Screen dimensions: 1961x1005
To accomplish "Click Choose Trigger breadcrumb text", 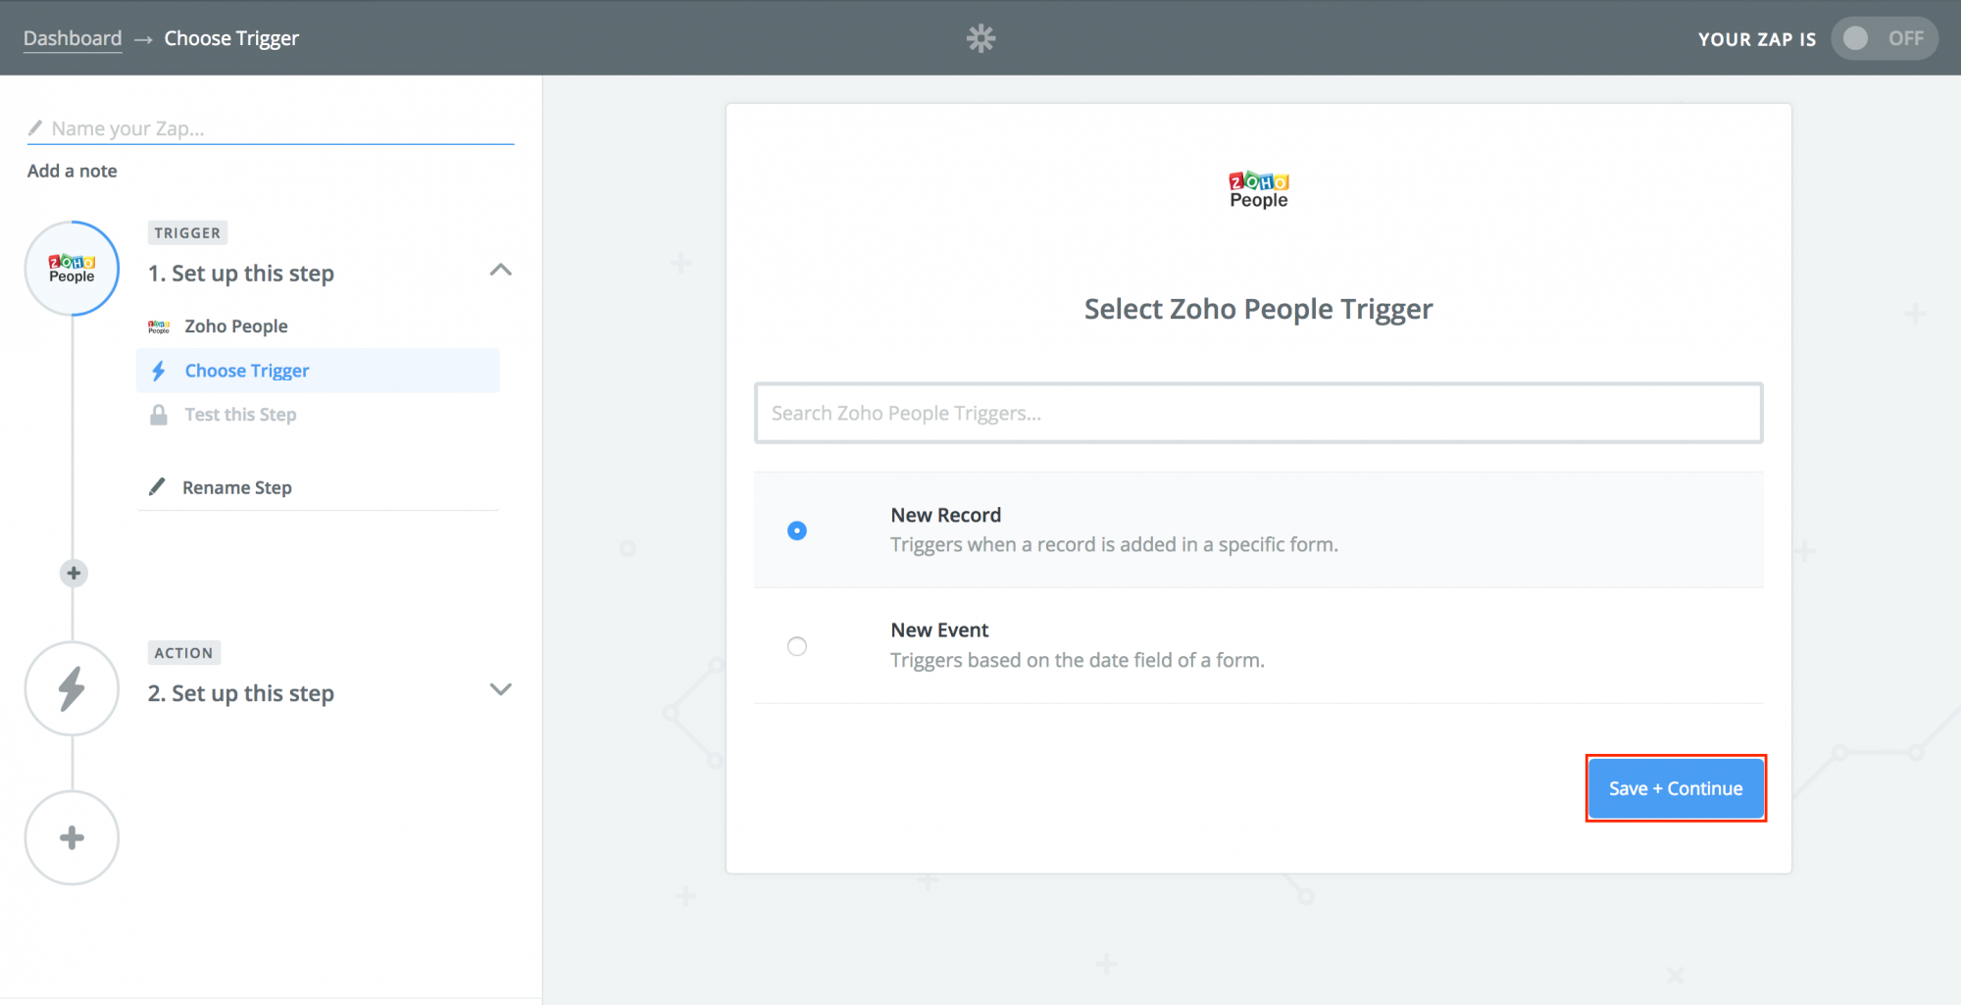I will coord(231,38).
